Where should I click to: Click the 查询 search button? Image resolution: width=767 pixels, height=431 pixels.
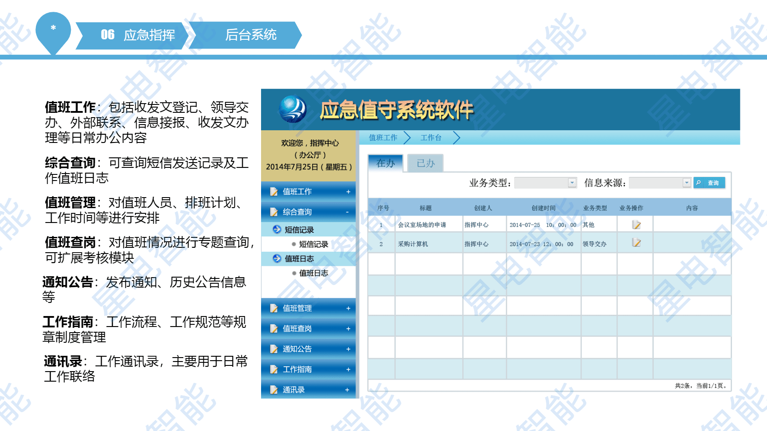point(709,183)
